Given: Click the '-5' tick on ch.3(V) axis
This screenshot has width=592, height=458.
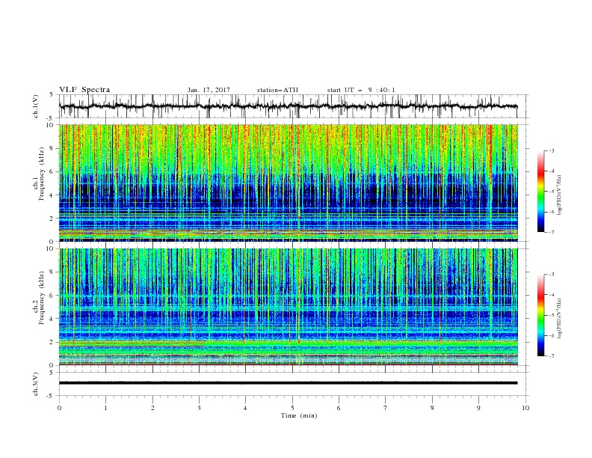Looking at the screenshot, I should [x=50, y=396].
